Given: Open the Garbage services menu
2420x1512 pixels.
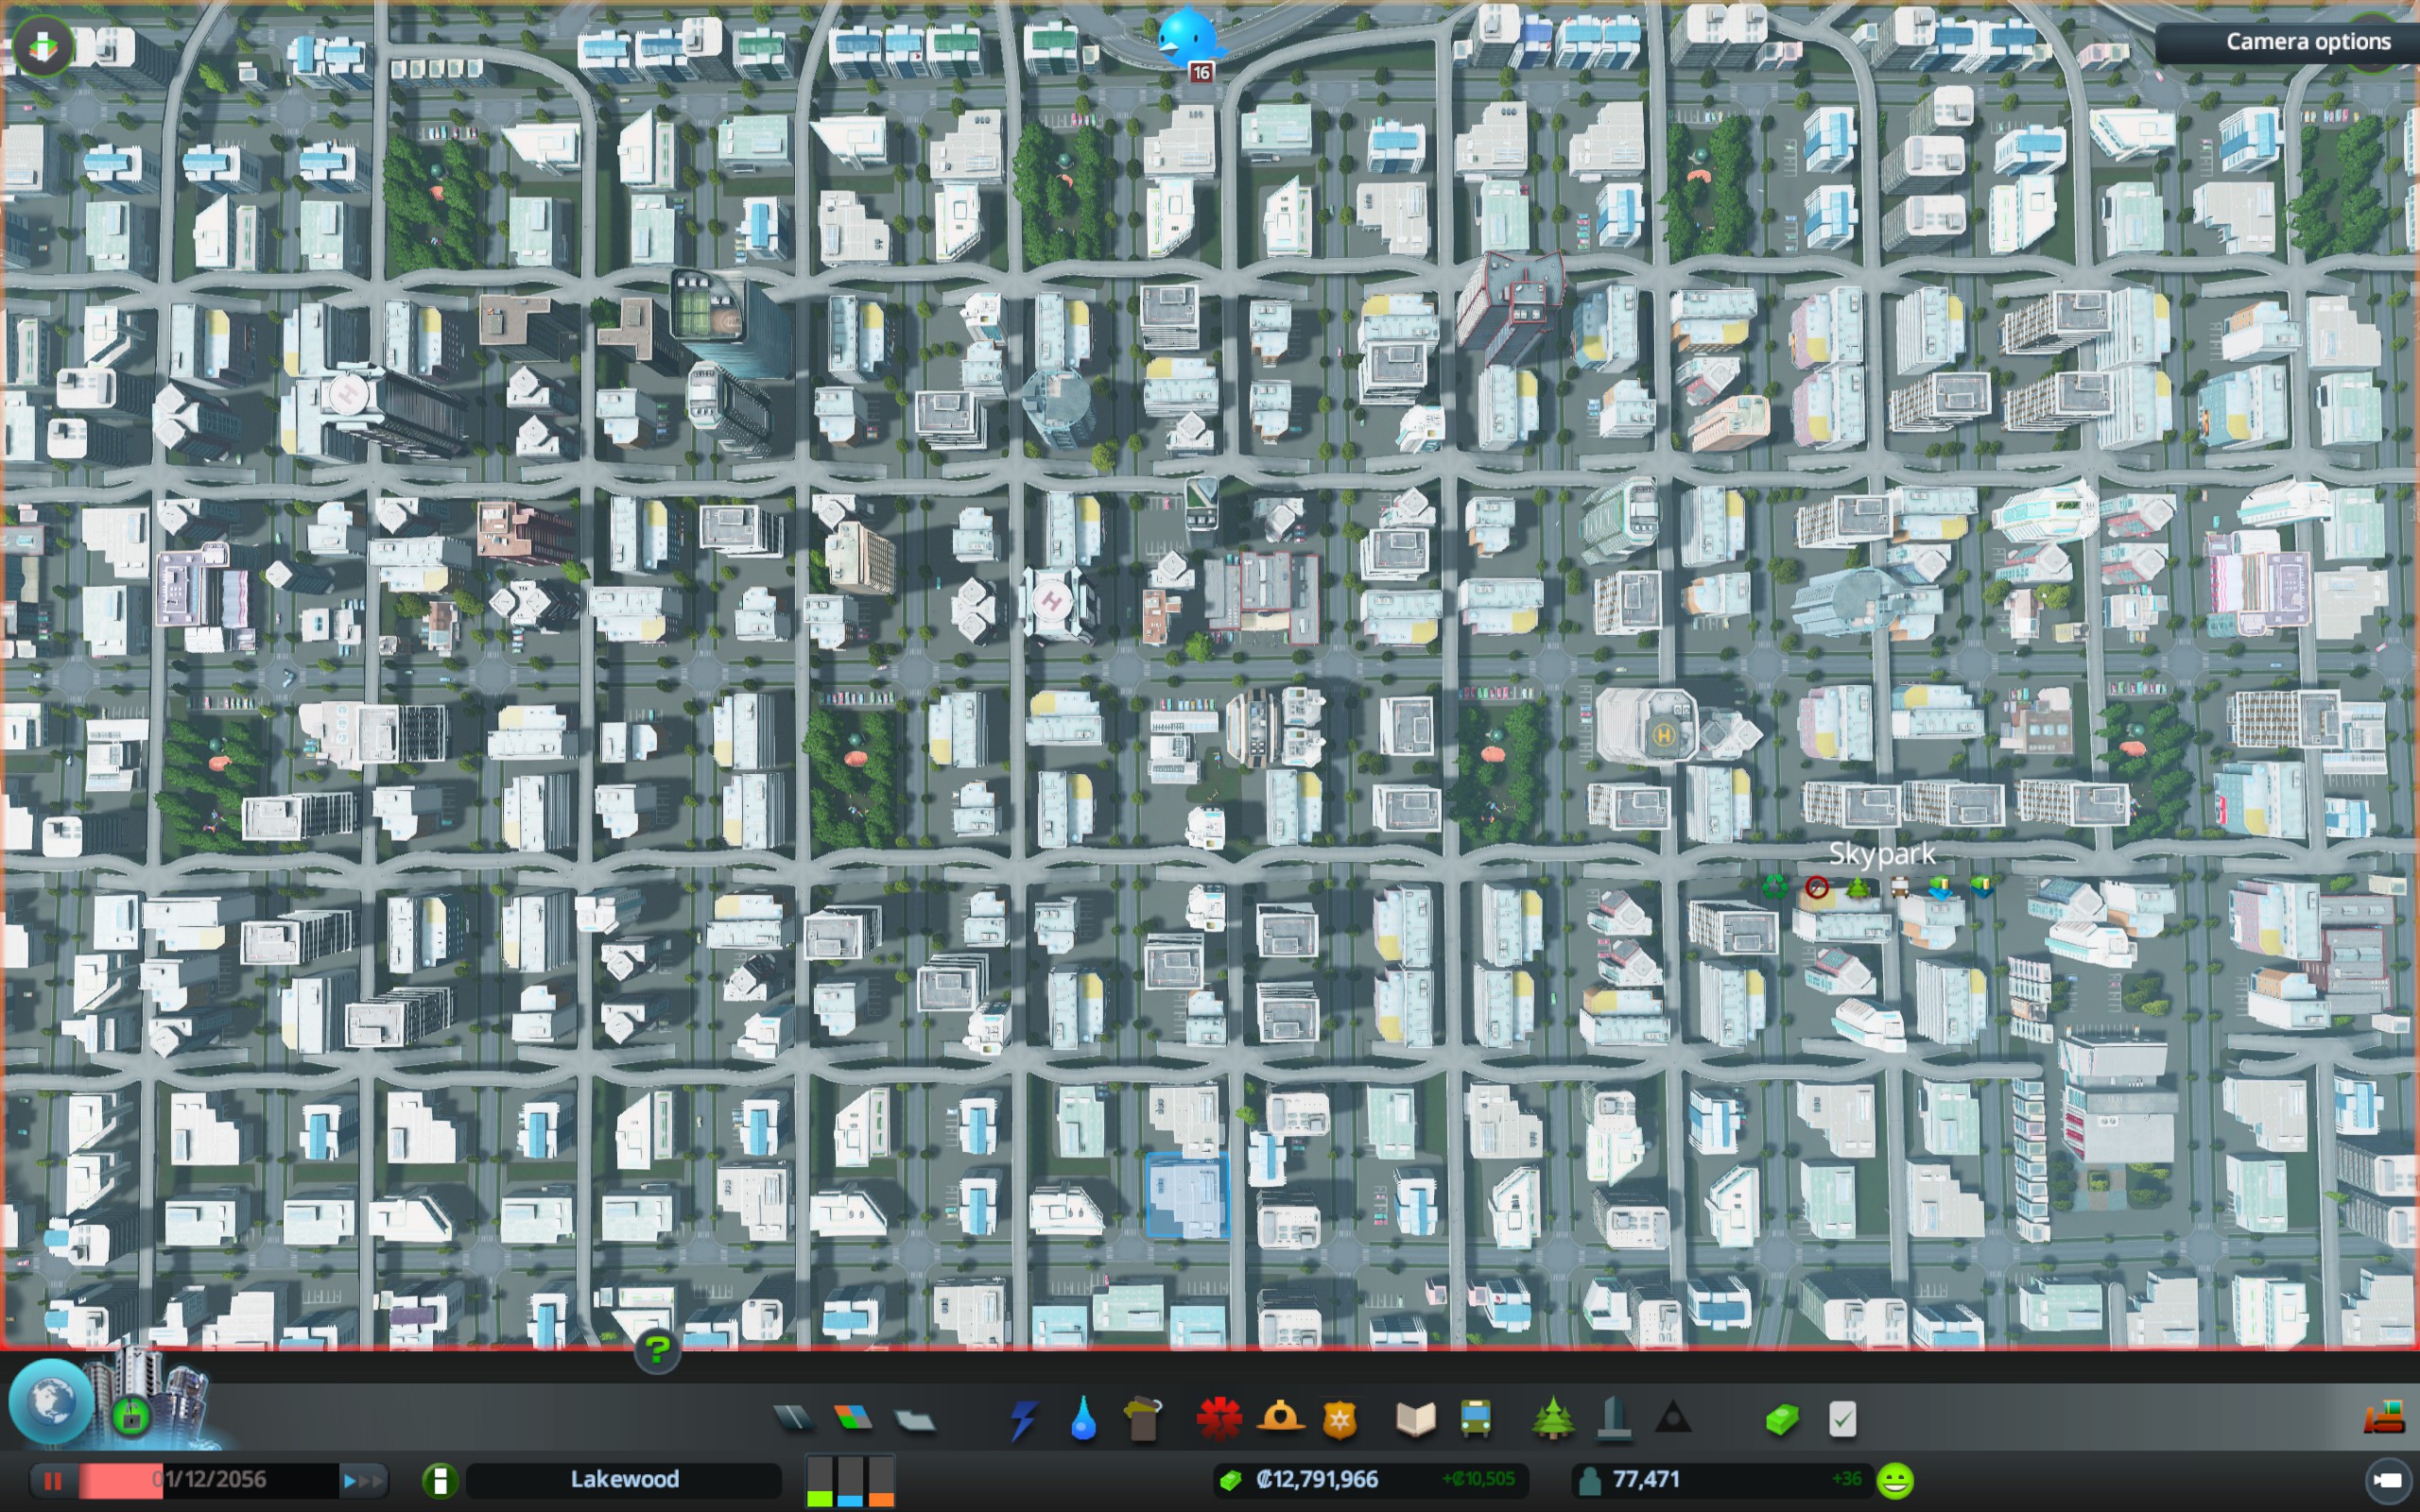Looking at the screenshot, I should click(1143, 1419).
